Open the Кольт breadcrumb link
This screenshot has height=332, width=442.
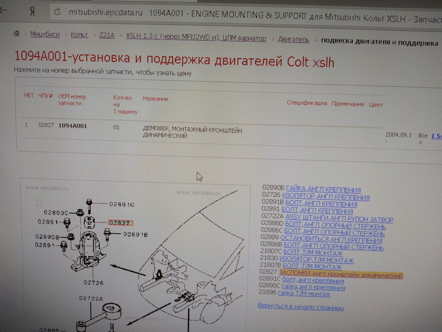[x=78, y=34]
